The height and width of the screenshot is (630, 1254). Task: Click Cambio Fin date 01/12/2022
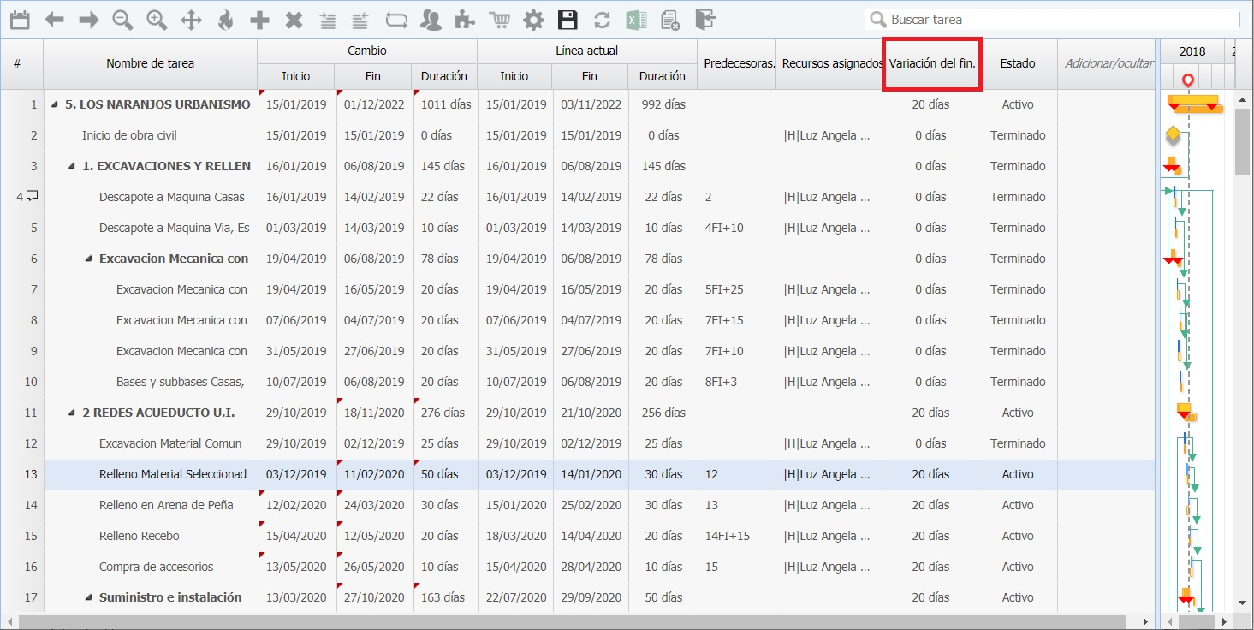pyautogui.click(x=374, y=104)
